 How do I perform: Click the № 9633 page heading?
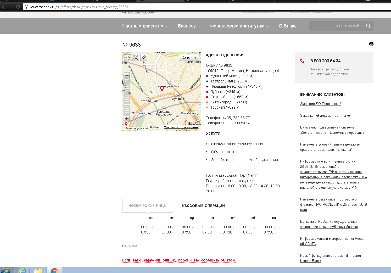pyautogui.click(x=131, y=45)
